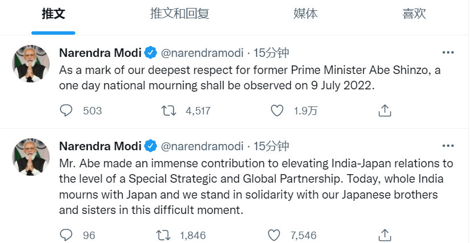The width and height of the screenshot is (471, 243).
Task: Go to the 喜欢 tab
Action: click(414, 14)
